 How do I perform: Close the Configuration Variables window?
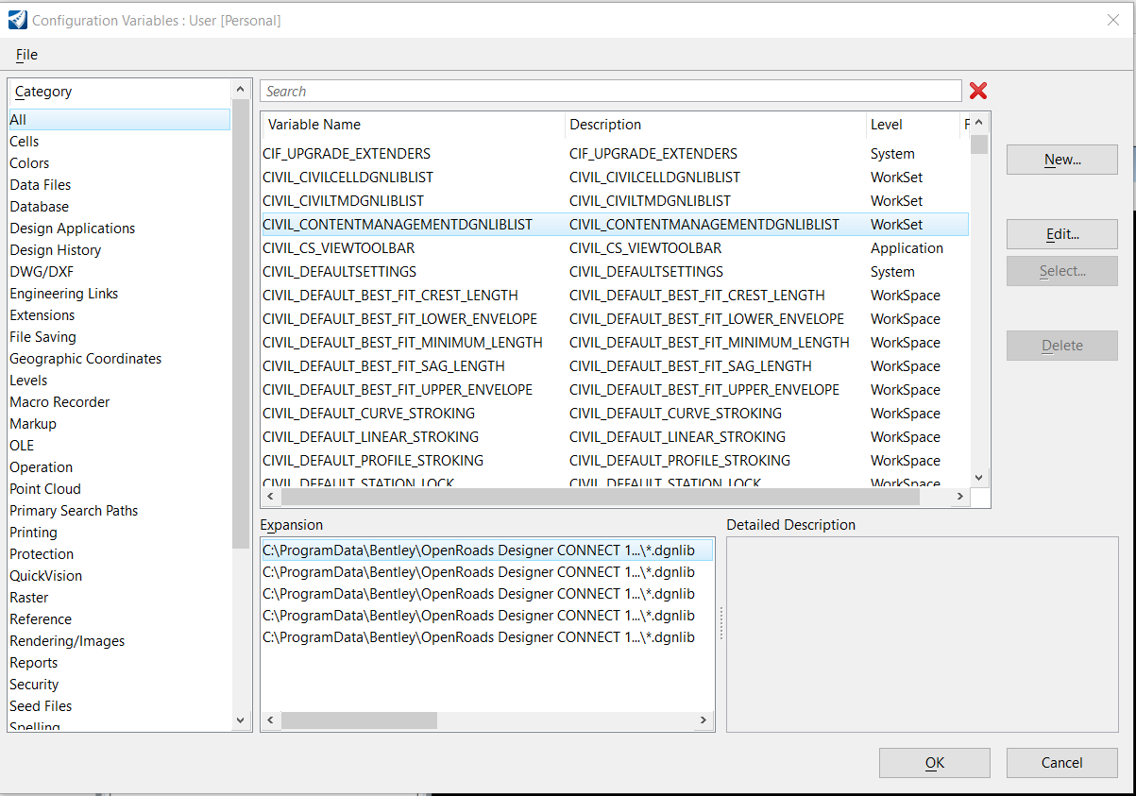(1113, 20)
